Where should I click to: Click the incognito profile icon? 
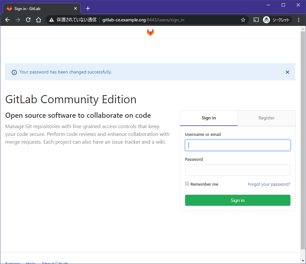point(266,20)
